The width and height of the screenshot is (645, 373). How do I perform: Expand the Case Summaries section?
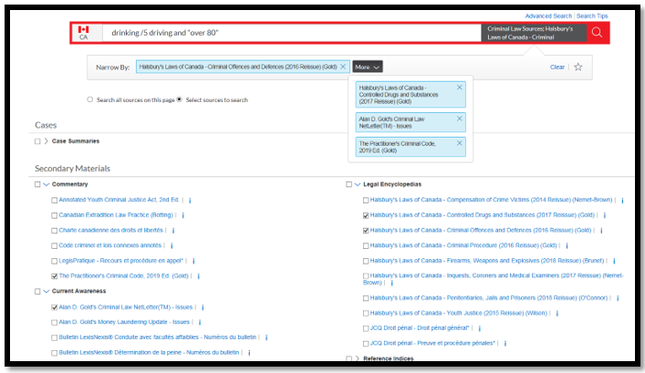[x=47, y=141]
